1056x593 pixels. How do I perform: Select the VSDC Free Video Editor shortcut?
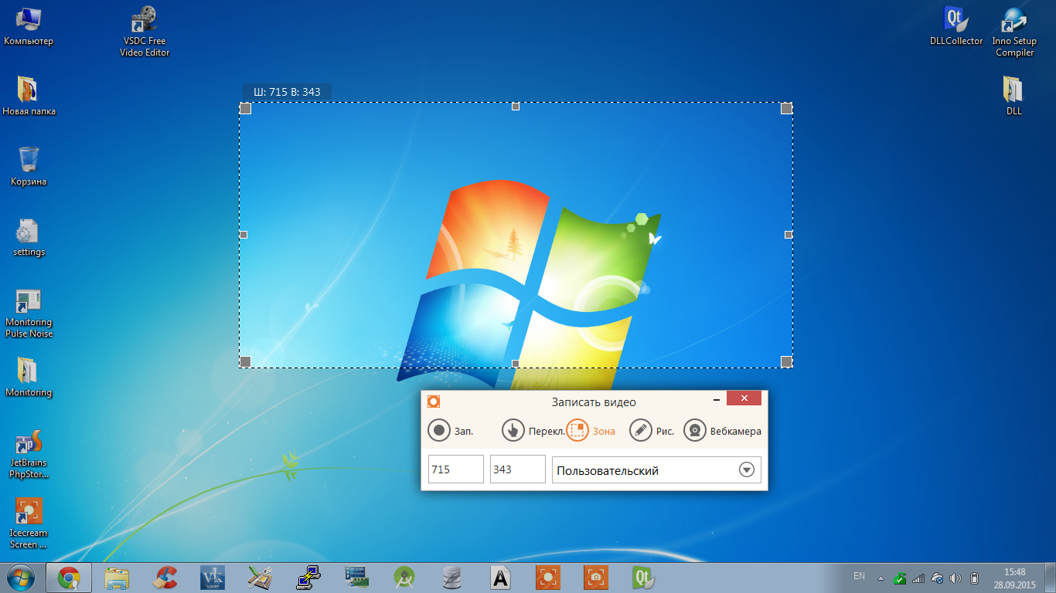pyautogui.click(x=145, y=32)
